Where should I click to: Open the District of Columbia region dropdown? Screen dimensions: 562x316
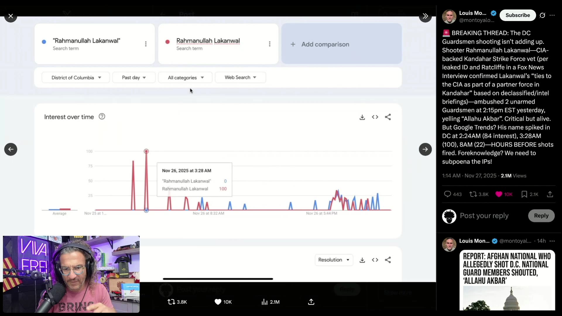pyautogui.click(x=76, y=78)
